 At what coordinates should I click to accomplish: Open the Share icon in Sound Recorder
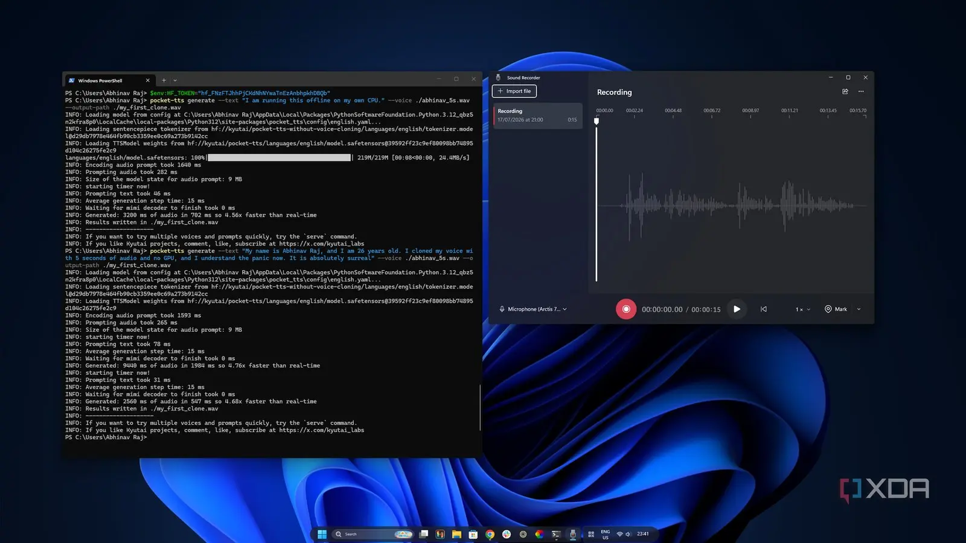(x=845, y=92)
